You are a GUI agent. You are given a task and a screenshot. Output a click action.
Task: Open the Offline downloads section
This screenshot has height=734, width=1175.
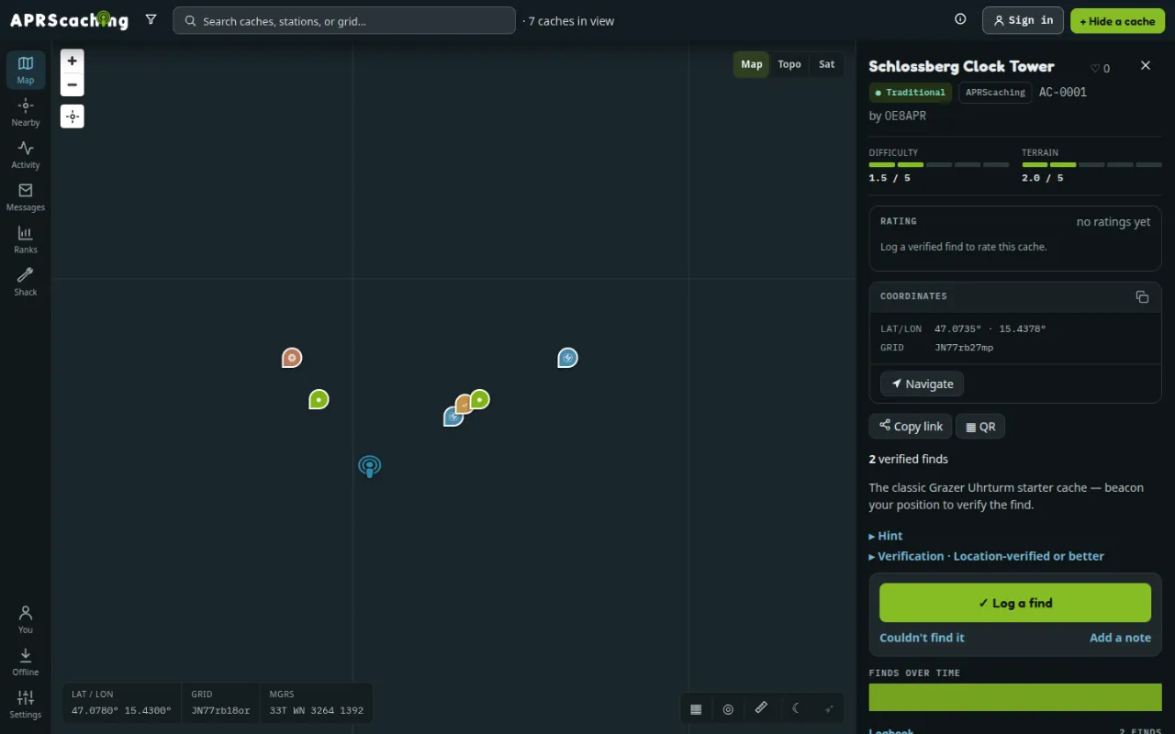point(26,661)
